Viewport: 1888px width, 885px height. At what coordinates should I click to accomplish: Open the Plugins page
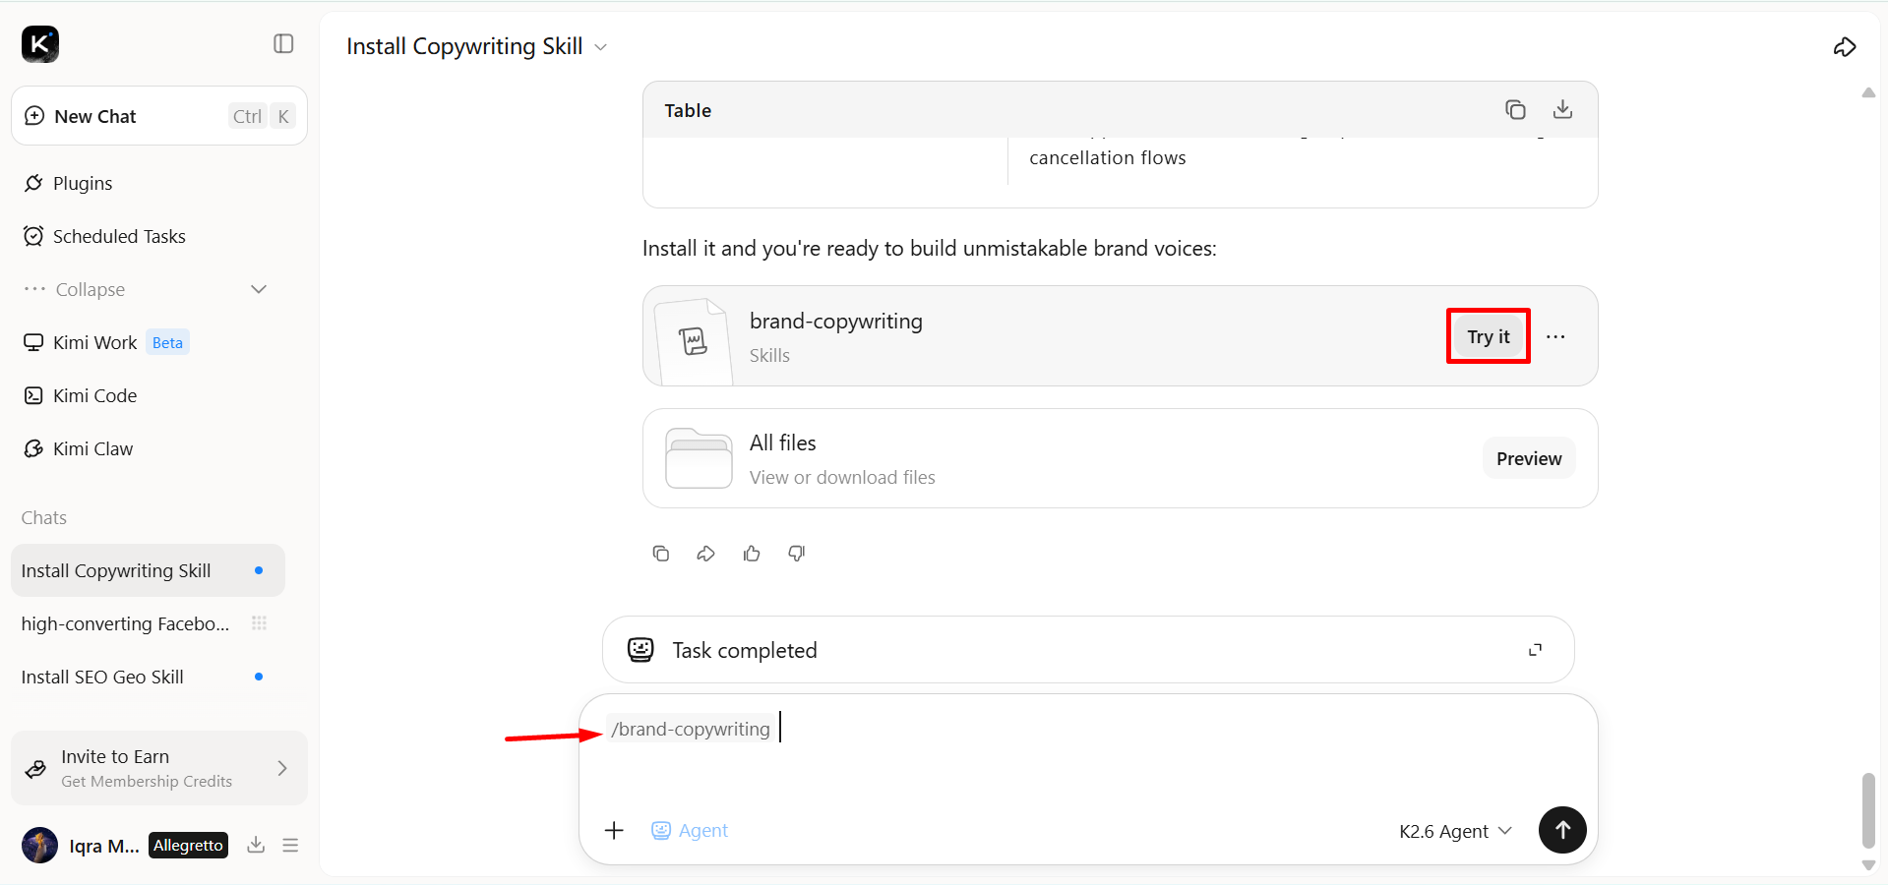pyautogui.click(x=83, y=183)
